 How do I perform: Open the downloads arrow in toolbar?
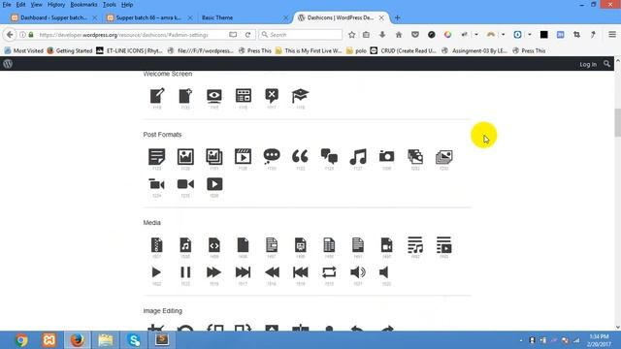382,35
